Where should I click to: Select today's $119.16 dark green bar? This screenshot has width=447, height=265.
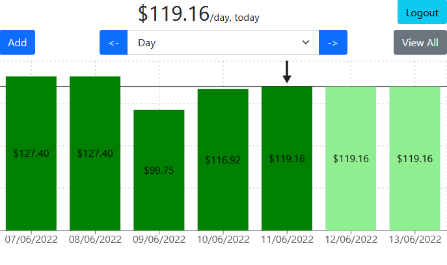[287, 158]
